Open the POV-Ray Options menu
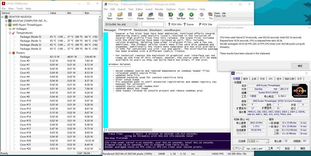Image resolution: width=311 pixels, height=156 pixels. [171, 9]
